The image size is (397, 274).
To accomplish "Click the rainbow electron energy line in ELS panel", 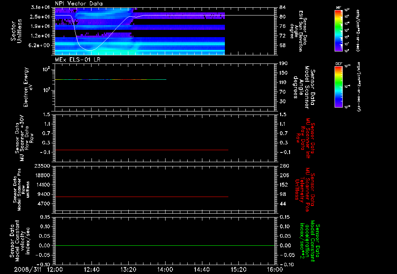I will tap(110, 80).
